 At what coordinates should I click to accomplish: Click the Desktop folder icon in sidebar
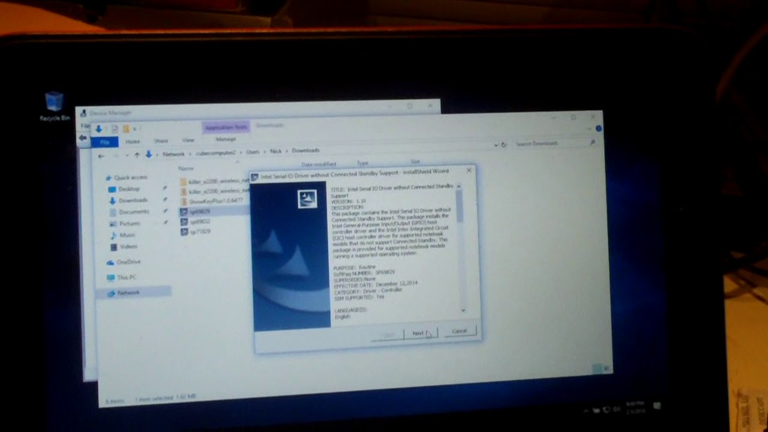pyautogui.click(x=112, y=189)
